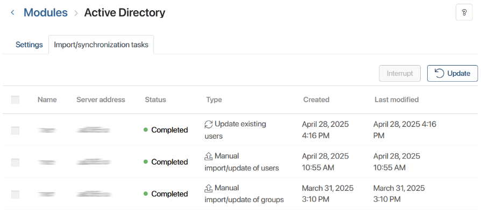The height and width of the screenshot is (214, 481).
Task: Click the Update button
Action: pos(452,73)
